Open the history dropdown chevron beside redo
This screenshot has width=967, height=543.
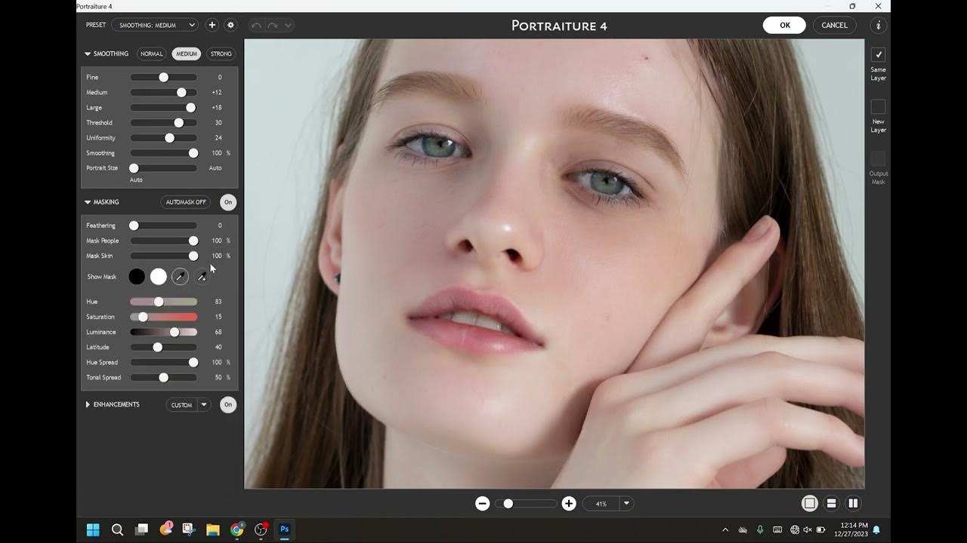click(288, 25)
